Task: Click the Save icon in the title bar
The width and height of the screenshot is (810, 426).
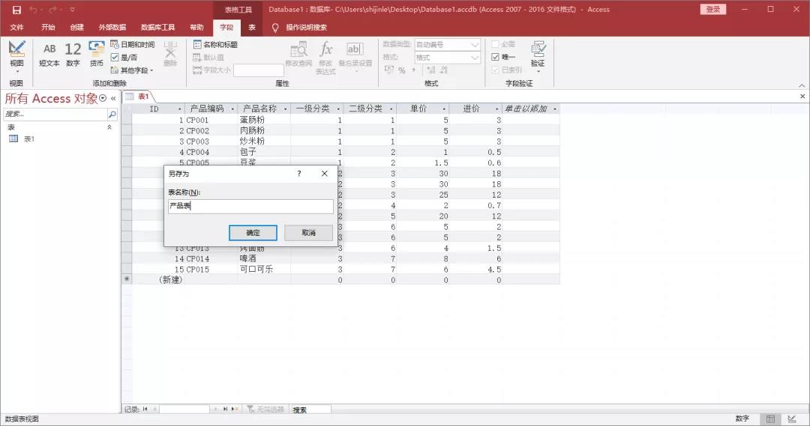Action: 16,10
